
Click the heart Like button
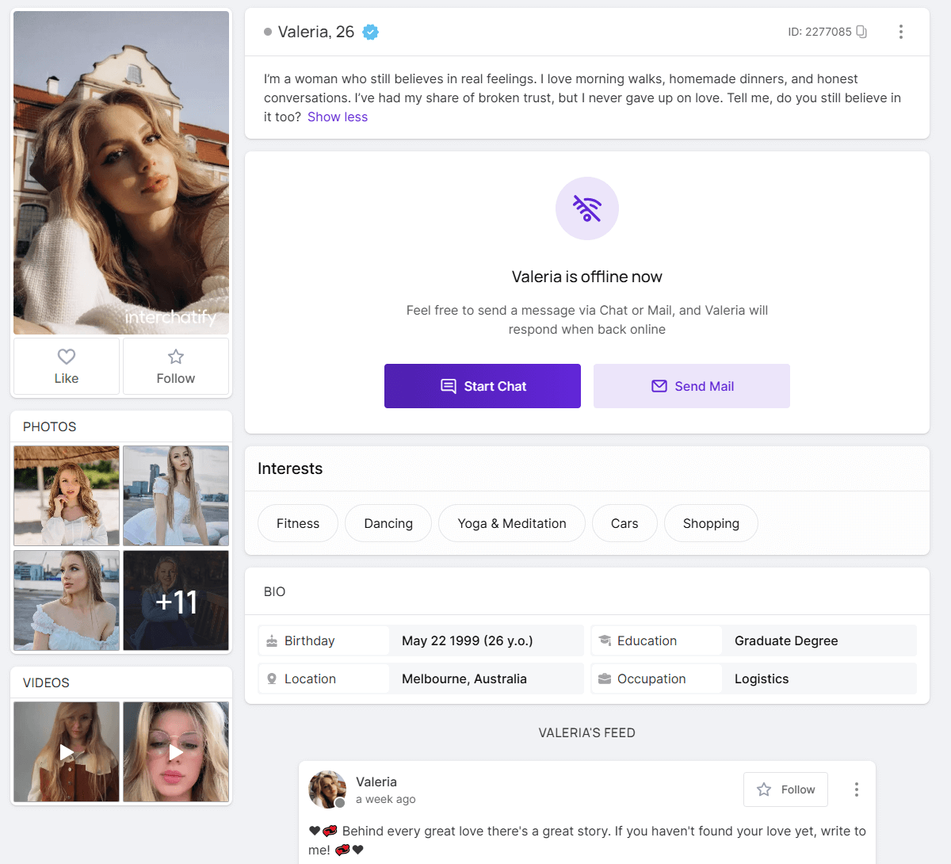click(67, 366)
